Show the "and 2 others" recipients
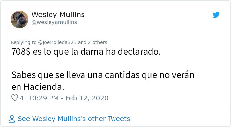231x127 pixels. click(92, 42)
